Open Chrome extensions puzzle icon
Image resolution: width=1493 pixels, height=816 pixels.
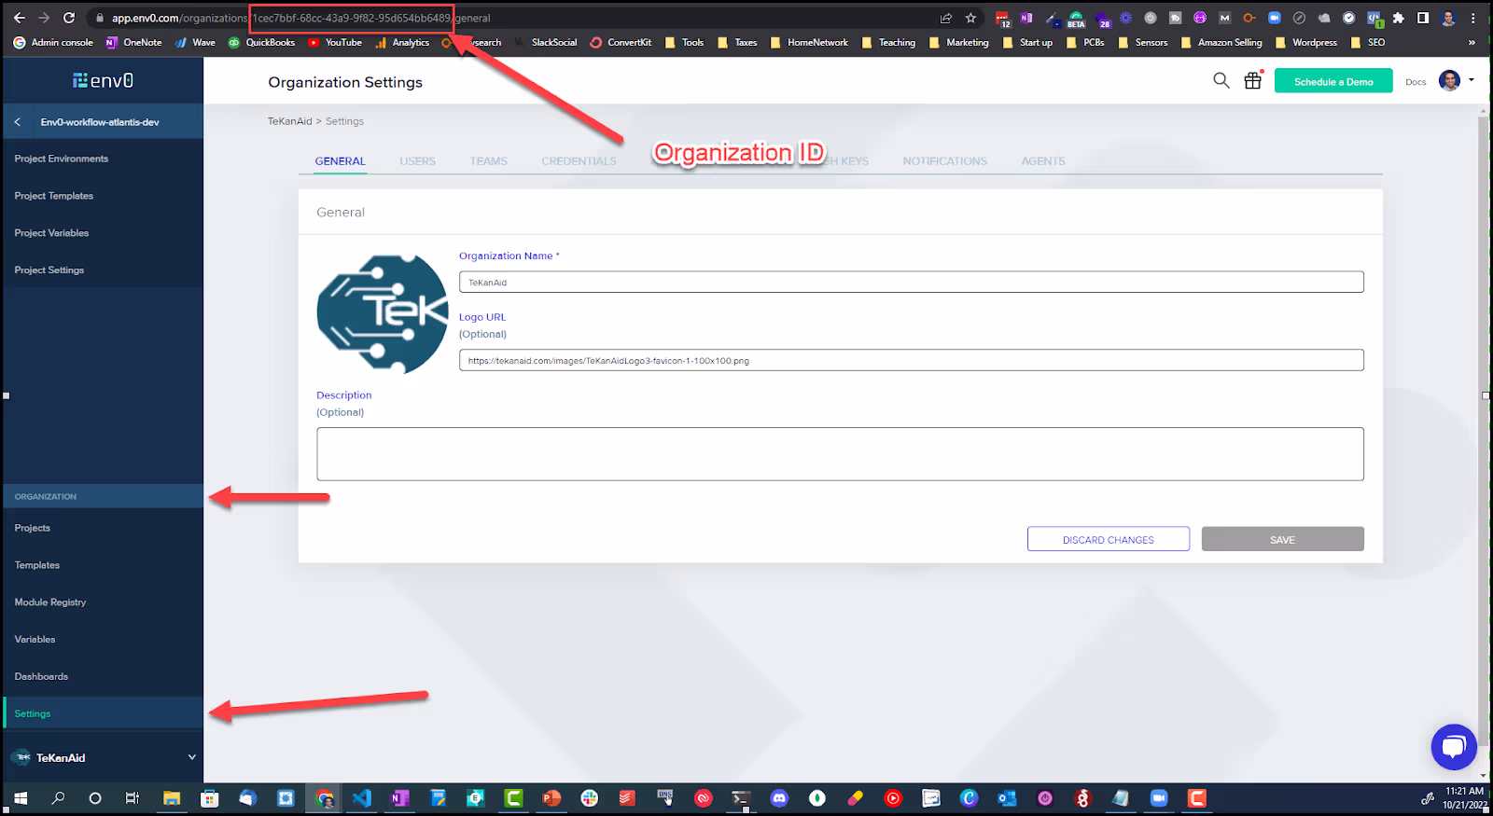[1398, 18]
